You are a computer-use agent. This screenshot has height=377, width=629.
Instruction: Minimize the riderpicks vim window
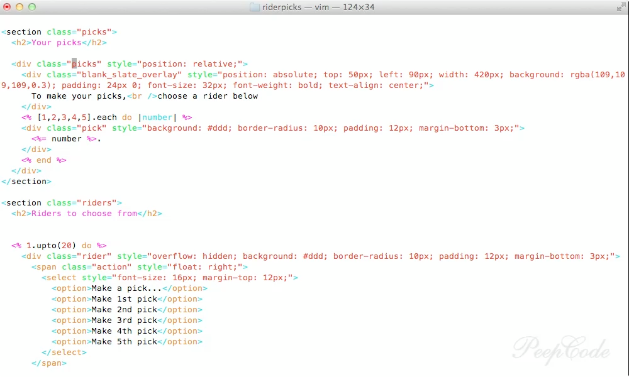point(19,7)
